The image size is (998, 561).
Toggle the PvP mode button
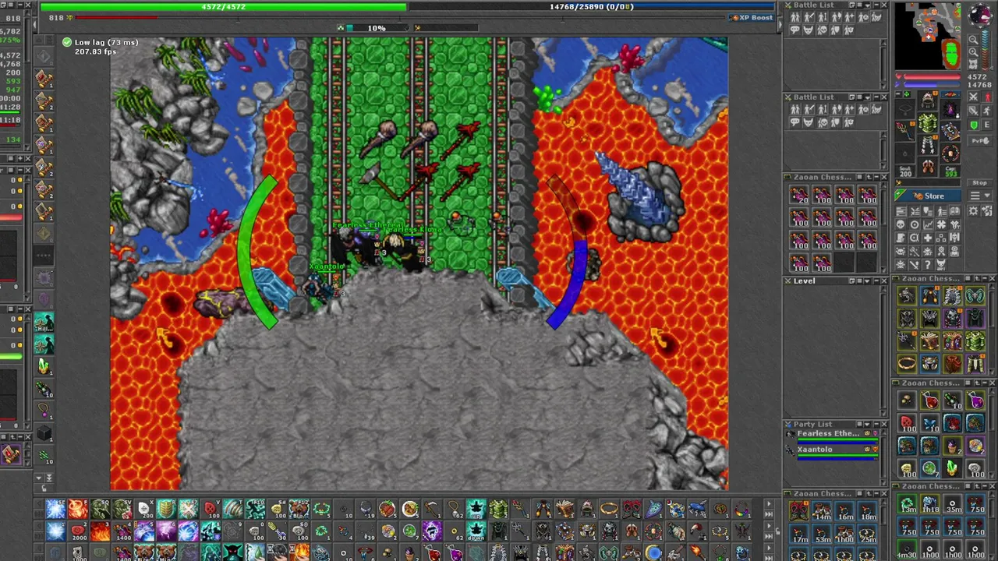point(980,140)
